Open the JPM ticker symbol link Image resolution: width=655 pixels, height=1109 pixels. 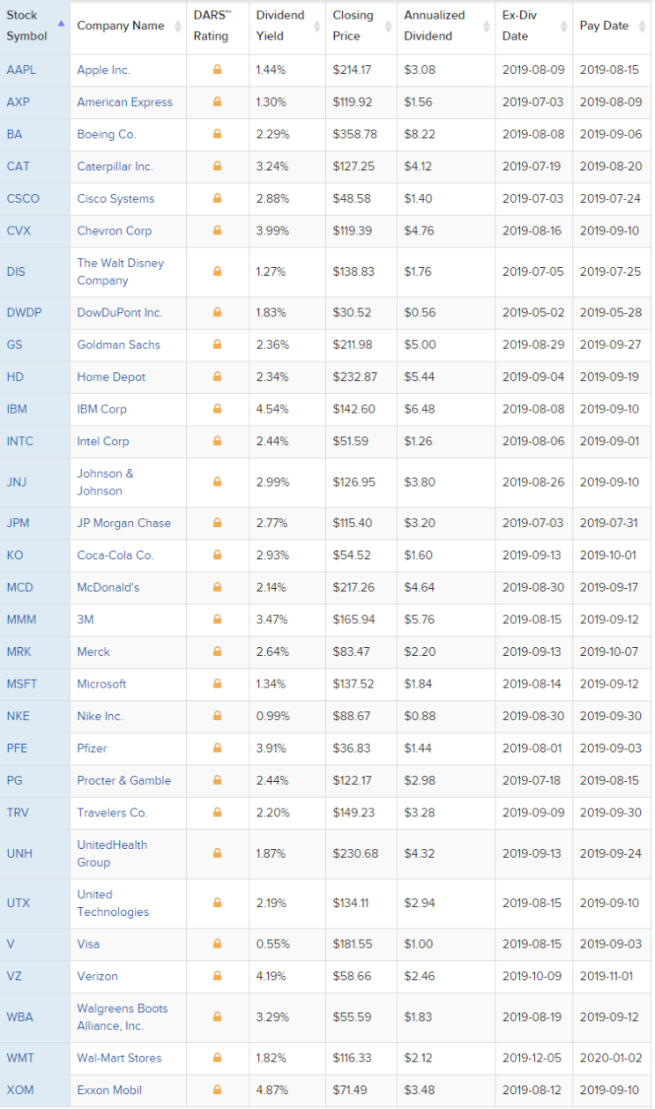(18, 523)
